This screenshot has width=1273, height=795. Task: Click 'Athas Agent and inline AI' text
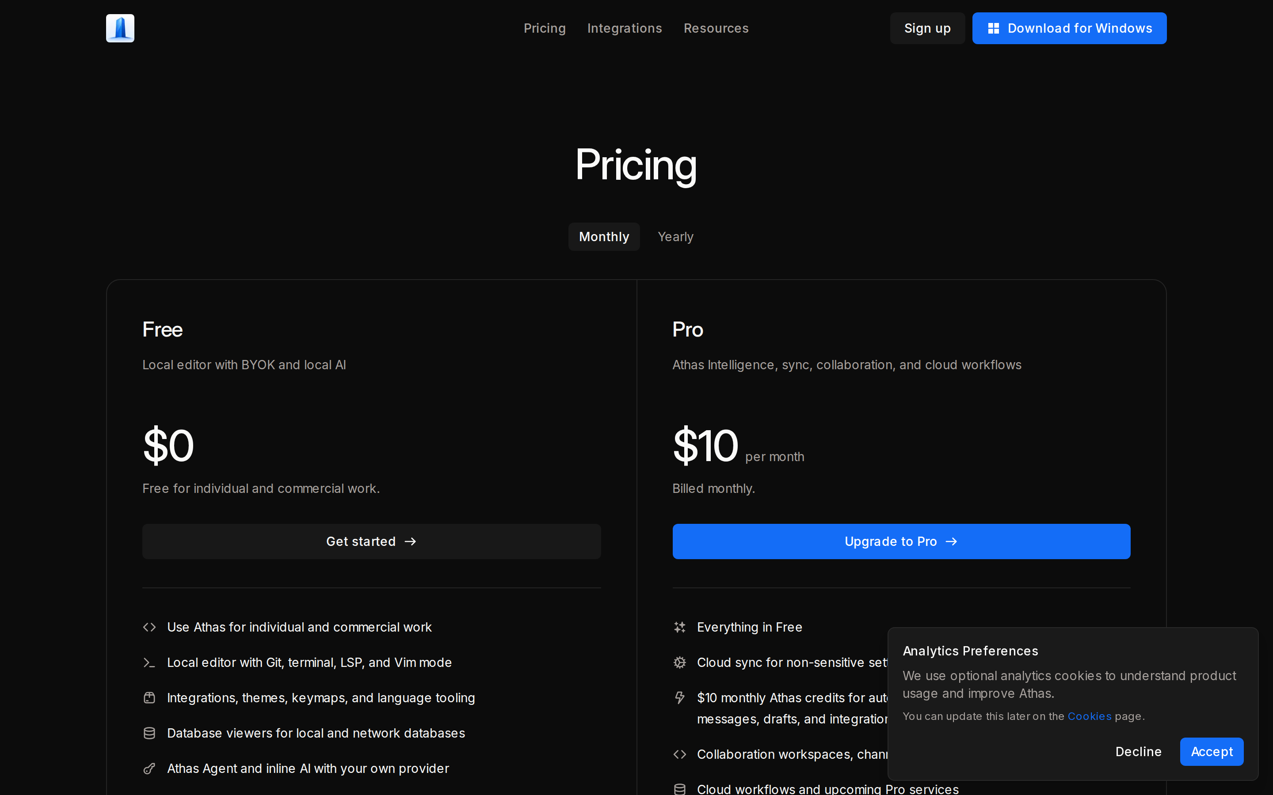tap(308, 768)
